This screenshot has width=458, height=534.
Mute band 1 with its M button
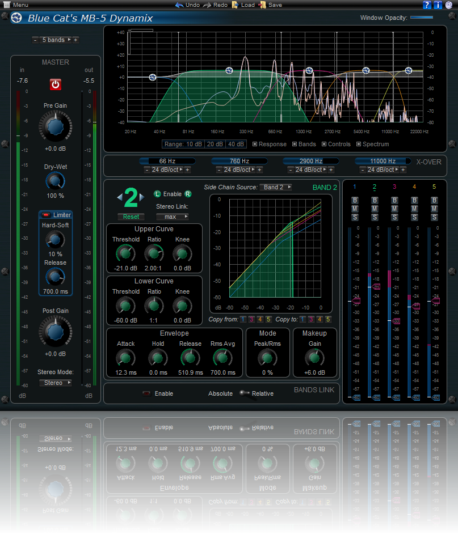(x=355, y=209)
